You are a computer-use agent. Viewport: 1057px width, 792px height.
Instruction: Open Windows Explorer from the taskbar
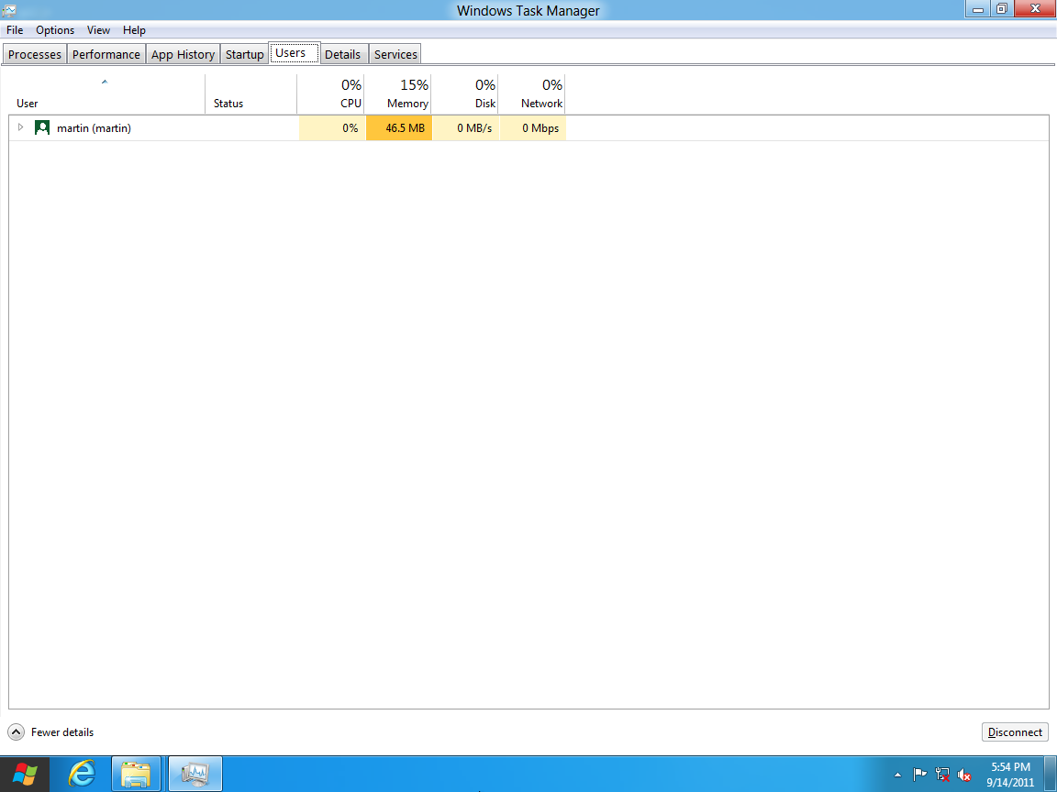point(136,775)
